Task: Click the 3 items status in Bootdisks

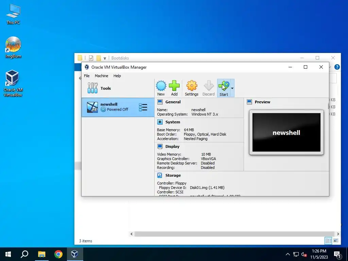Action: (86, 241)
